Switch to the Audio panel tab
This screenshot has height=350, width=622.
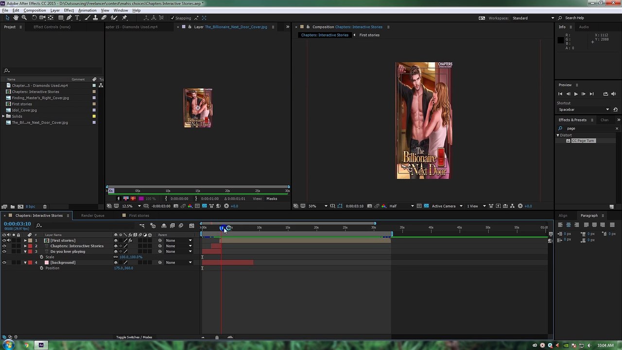point(584,27)
